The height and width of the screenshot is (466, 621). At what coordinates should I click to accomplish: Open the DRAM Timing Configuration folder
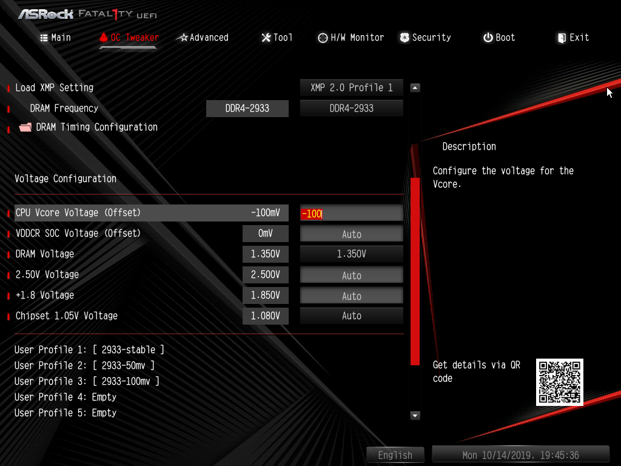coord(25,127)
